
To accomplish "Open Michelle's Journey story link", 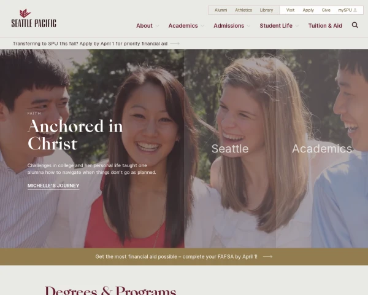I will point(53,186).
